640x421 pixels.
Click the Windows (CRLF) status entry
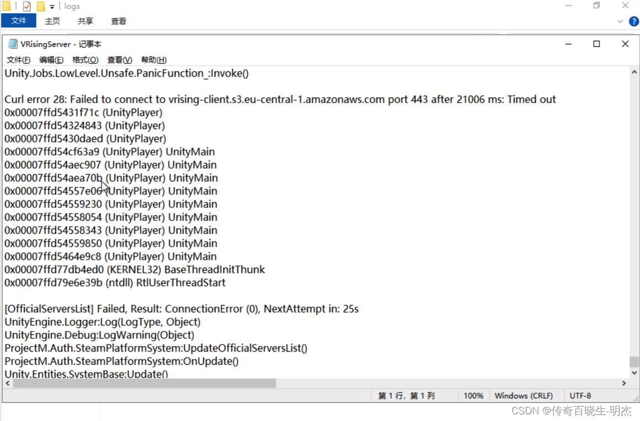coord(524,396)
